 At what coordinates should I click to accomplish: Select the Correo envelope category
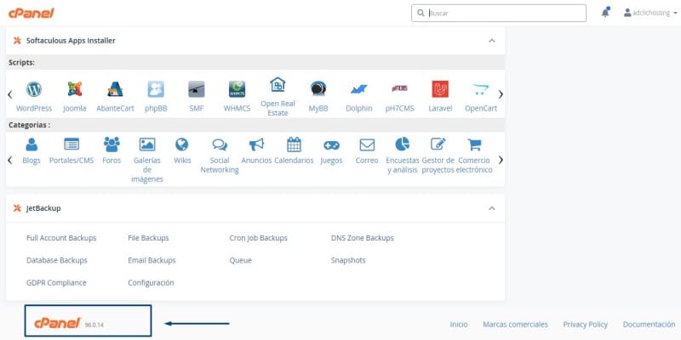click(x=367, y=144)
